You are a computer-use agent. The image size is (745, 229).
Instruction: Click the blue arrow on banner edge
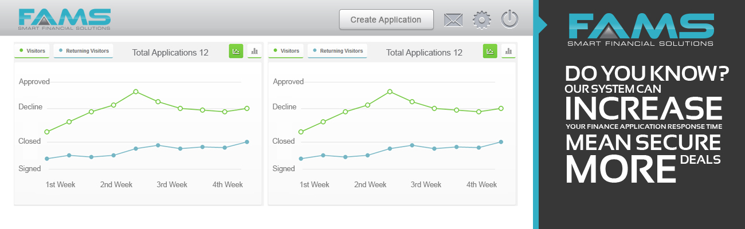click(x=543, y=25)
